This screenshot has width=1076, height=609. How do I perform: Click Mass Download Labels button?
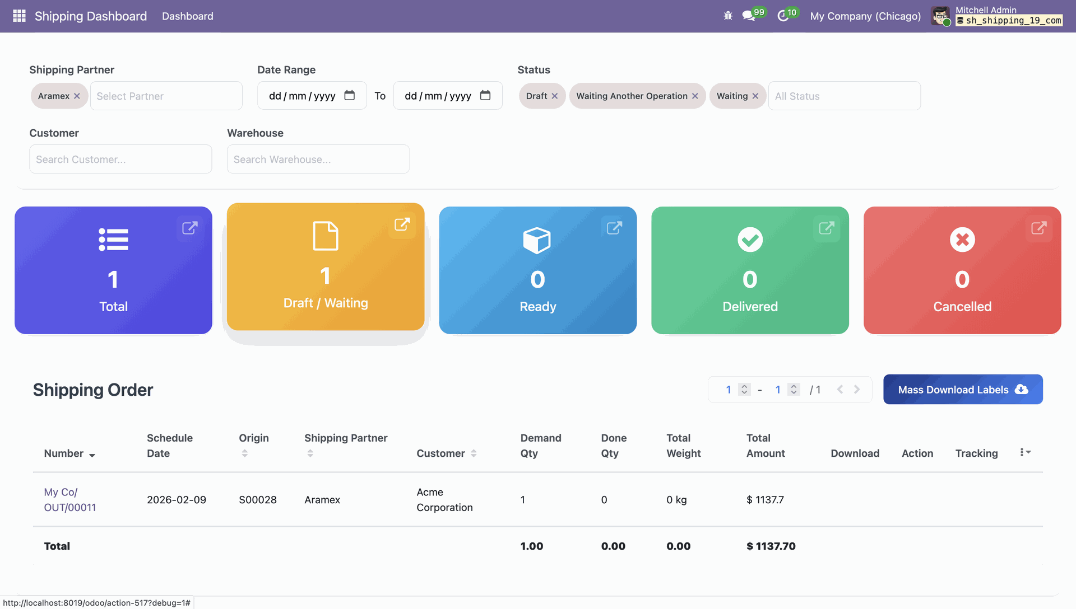coord(962,390)
